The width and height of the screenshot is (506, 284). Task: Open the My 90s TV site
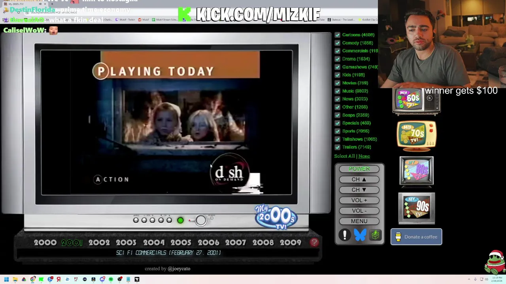tap(416, 208)
